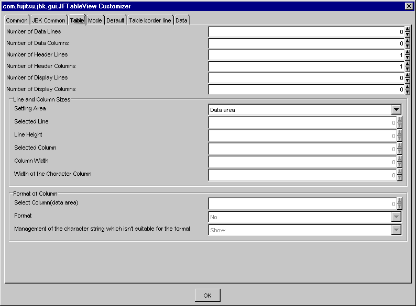Increment Number of Display Lines spinner

pyautogui.click(x=407, y=75)
